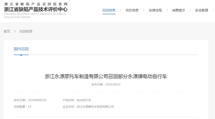The height and width of the screenshot is (119, 215).
Task: Click the article title about 永源牌电动自行车
Action: pyautogui.click(x=106, y=76)
